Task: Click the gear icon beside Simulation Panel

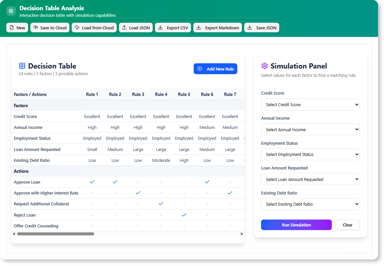Action: [264, 66]
